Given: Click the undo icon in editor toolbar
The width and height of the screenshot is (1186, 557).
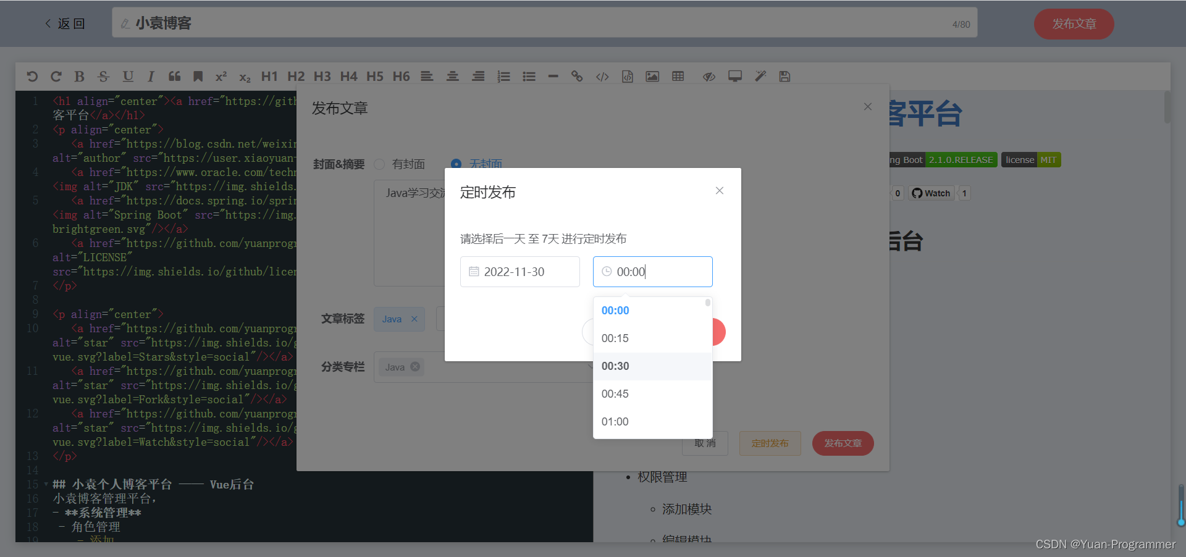Looking at the screenshot, I should (32, 77).
